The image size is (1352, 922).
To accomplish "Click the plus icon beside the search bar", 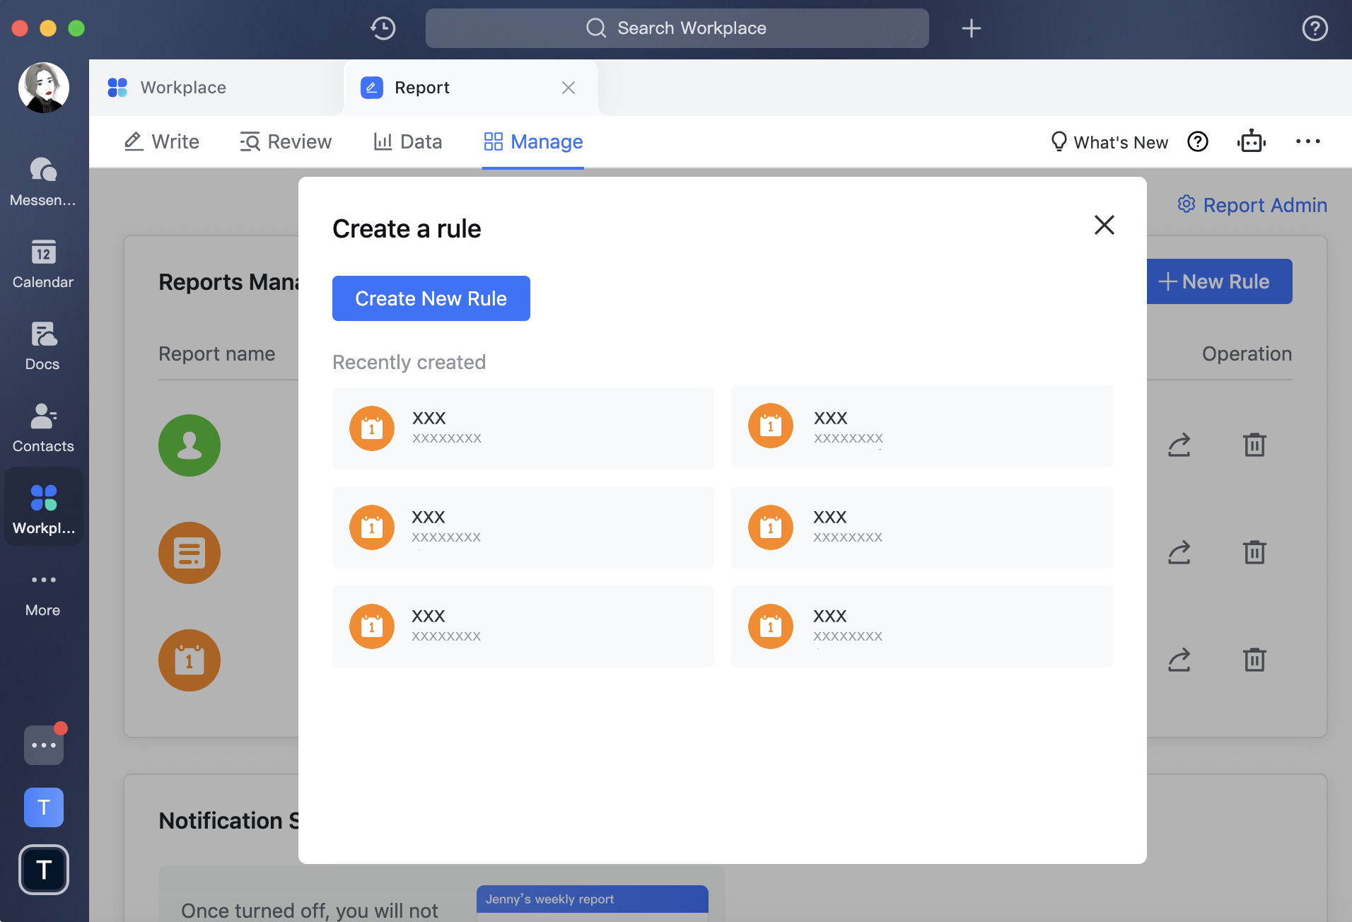I will pos(971,28).
